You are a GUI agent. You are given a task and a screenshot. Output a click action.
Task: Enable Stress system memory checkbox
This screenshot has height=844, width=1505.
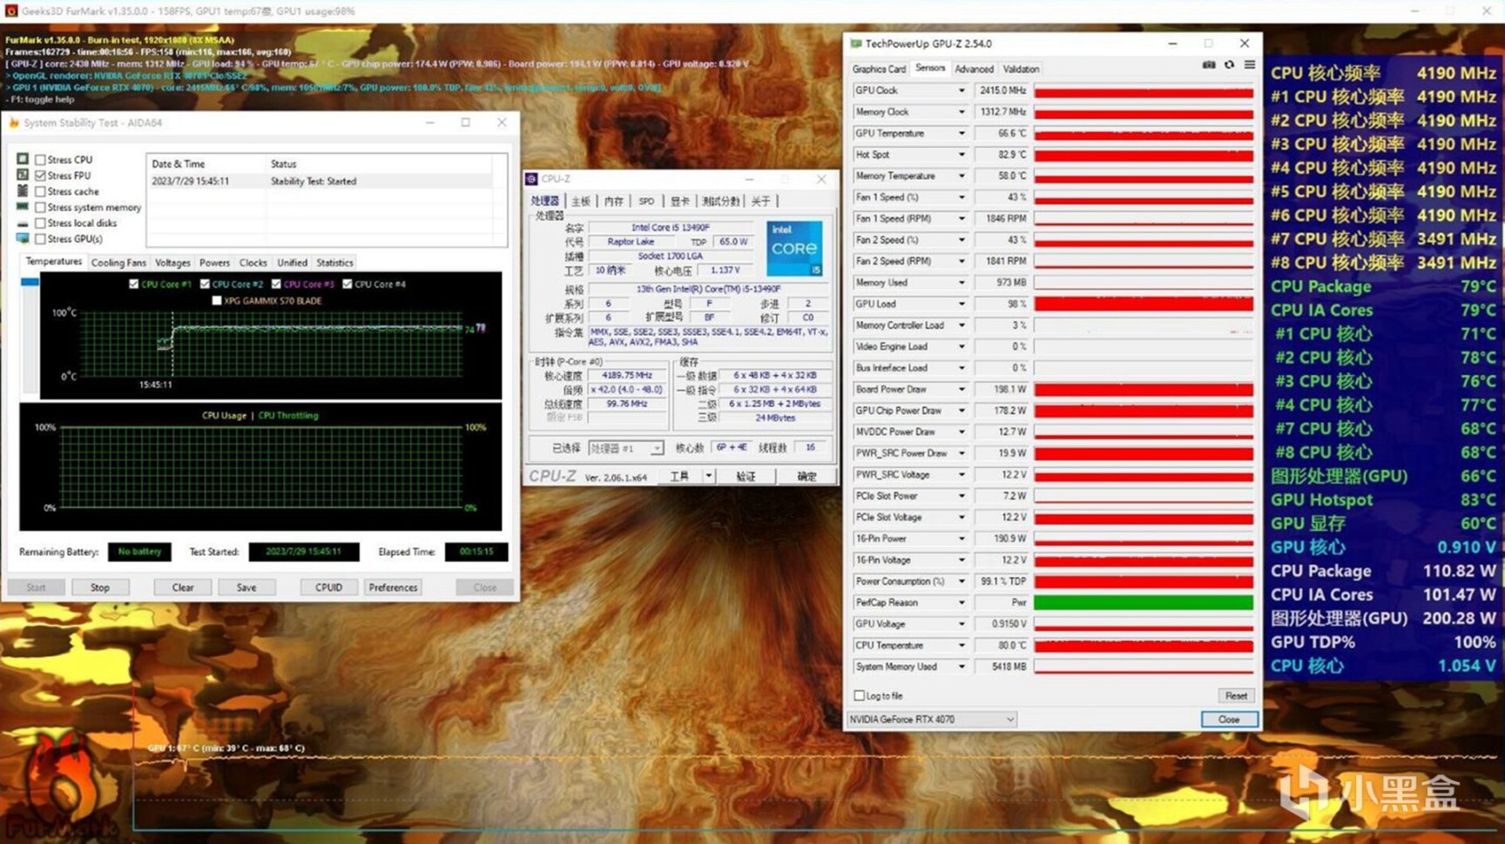(40, 207)
